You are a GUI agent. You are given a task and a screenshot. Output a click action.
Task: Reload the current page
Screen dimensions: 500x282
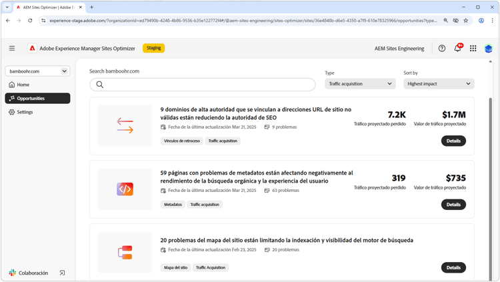[30, 21]
